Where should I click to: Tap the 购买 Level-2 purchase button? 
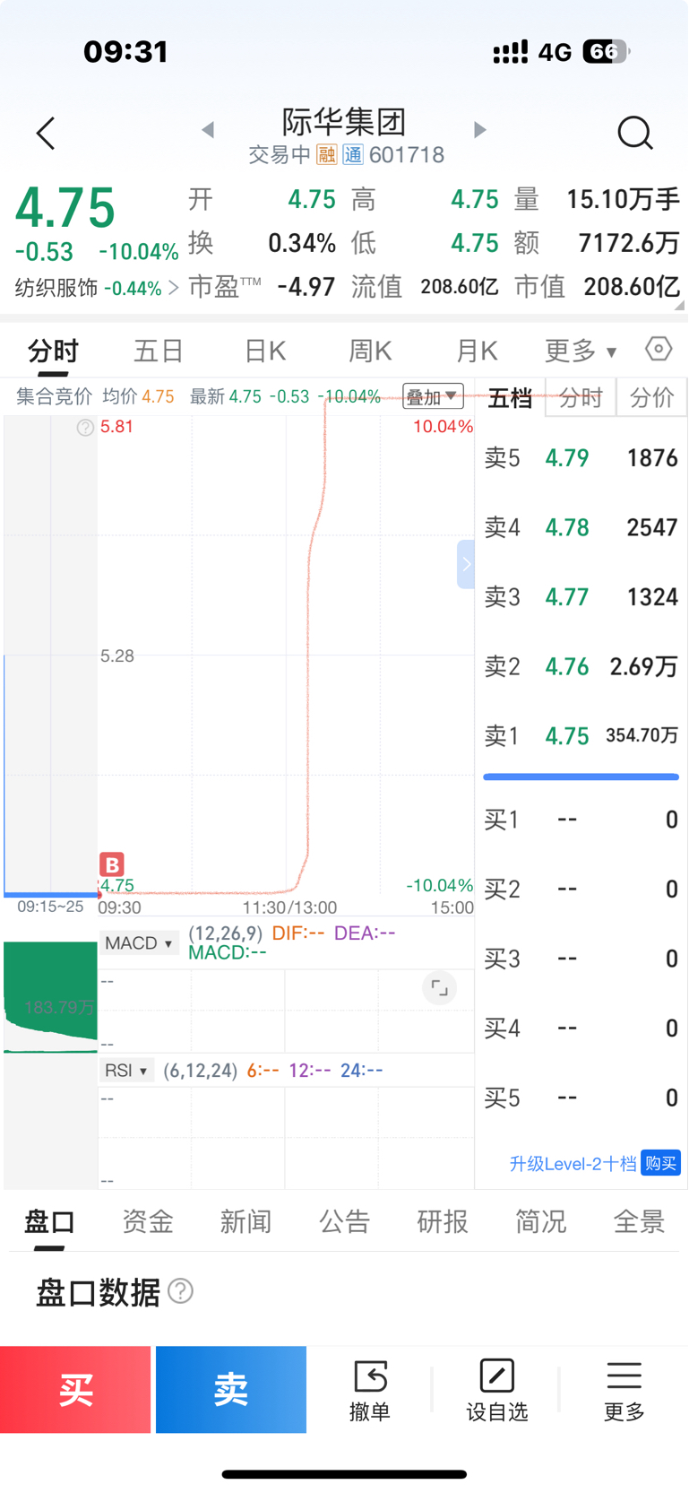(660, 1163)
